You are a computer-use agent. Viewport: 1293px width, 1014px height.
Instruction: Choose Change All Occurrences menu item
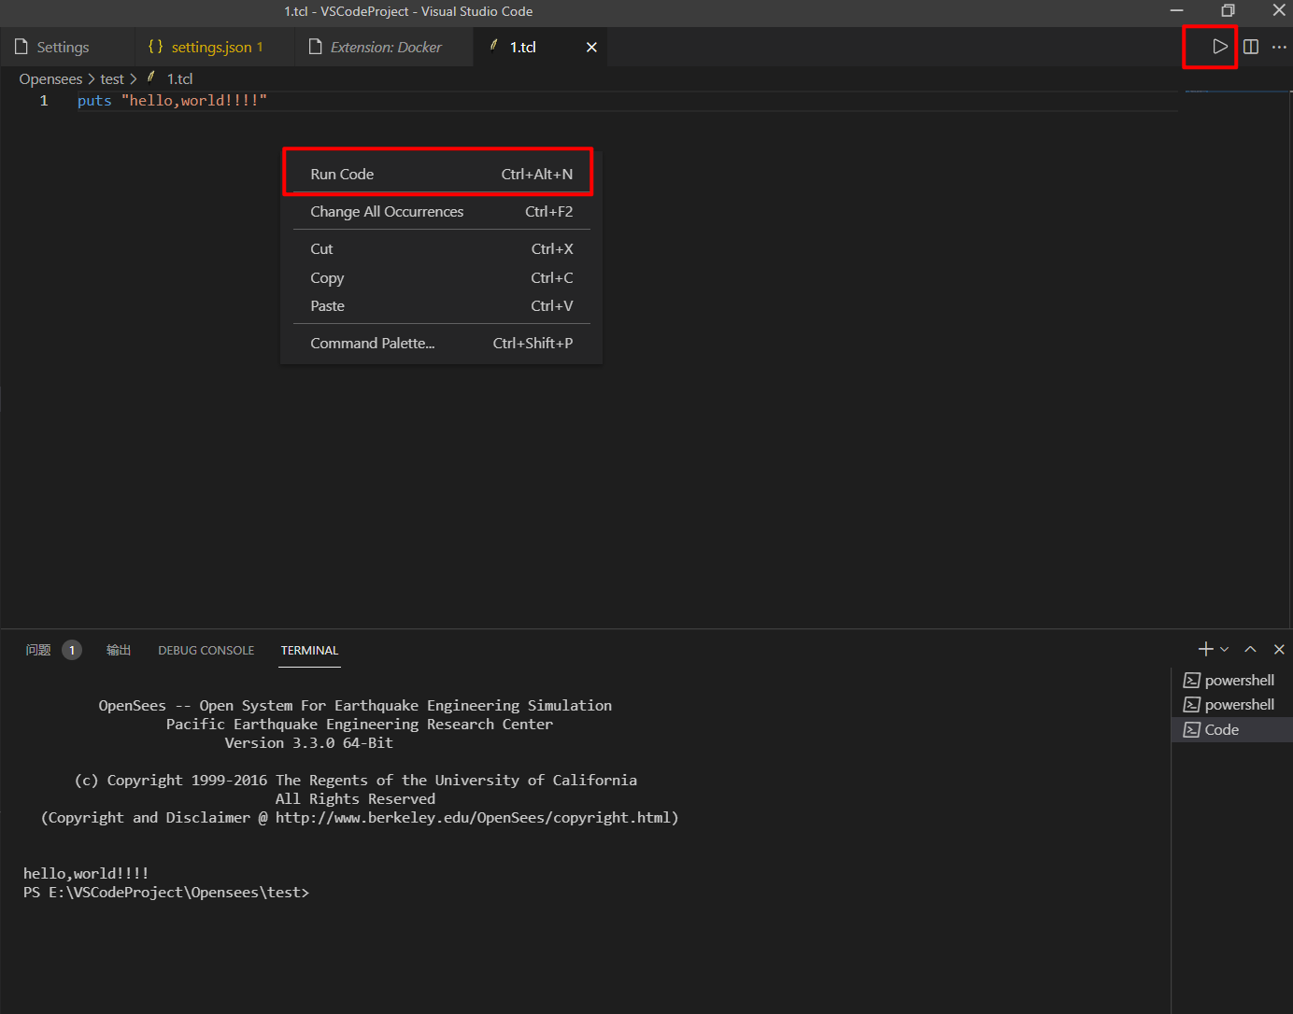click(x=441, y=211)
